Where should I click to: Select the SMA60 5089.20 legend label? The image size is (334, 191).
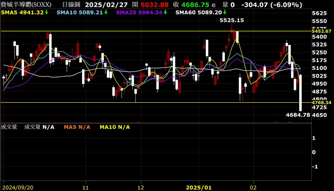199,13
